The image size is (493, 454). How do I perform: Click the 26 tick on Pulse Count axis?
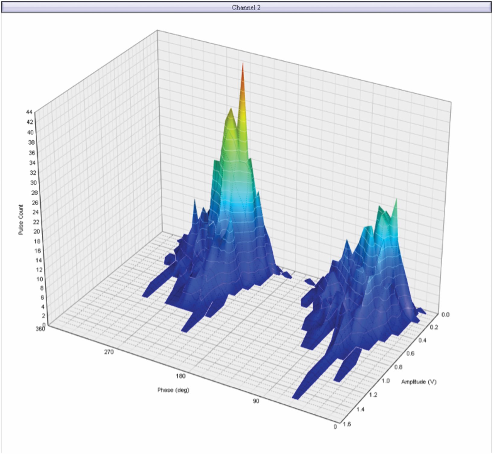35,202
